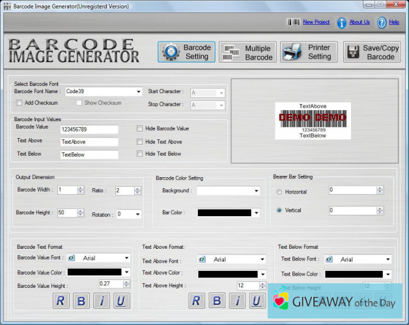
Task: Click the About Us info icon
Action: (341, 23)
